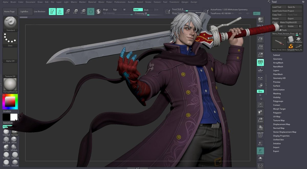The image size is (307, 169).
Task: Toggle Ghost transparency mode
Action: coord(260,151)
